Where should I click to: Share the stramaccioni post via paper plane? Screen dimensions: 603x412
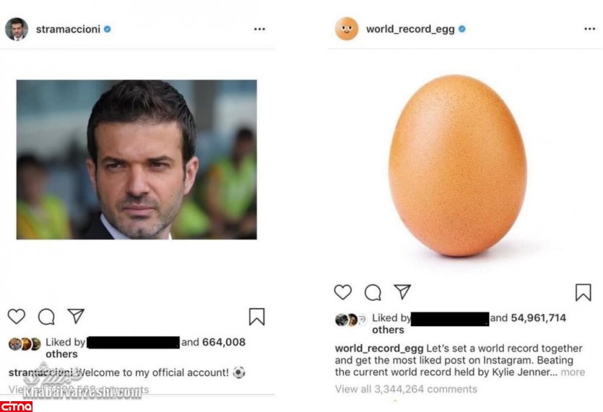[x=76, y=316]
